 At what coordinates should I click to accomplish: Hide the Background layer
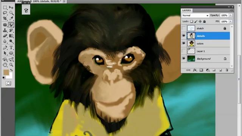184,59
